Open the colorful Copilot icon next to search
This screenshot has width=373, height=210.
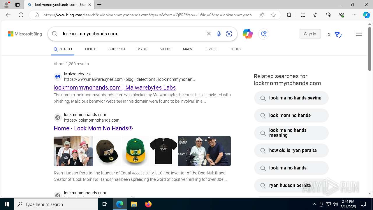(248, 34)
